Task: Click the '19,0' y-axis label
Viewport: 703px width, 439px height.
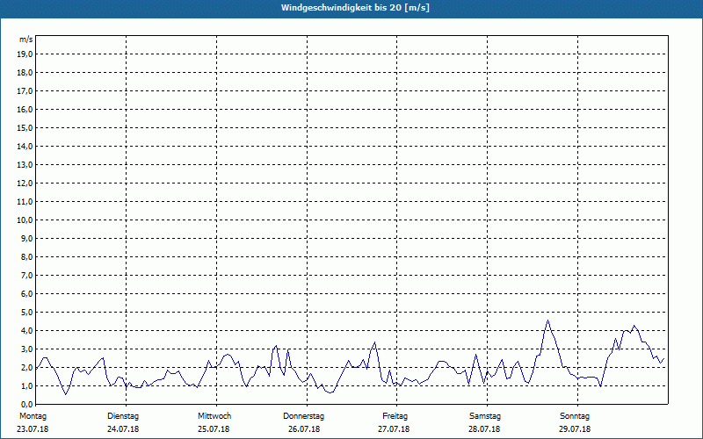Action: click(24, 54)
